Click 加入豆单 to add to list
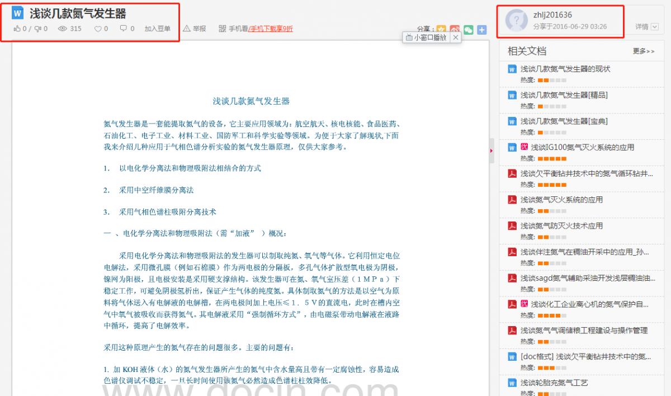The height and width of the screenshot is (396, 671). tap(158, 29)
